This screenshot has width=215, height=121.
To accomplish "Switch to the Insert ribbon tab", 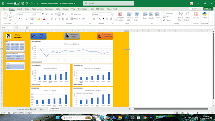I will (x=20, y=9).
